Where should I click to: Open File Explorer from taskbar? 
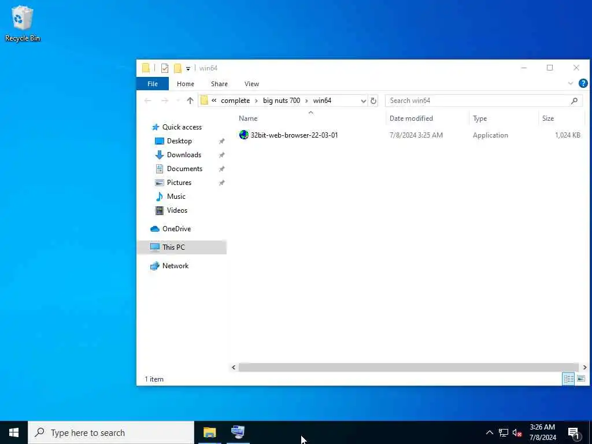[x=209, y=432]
